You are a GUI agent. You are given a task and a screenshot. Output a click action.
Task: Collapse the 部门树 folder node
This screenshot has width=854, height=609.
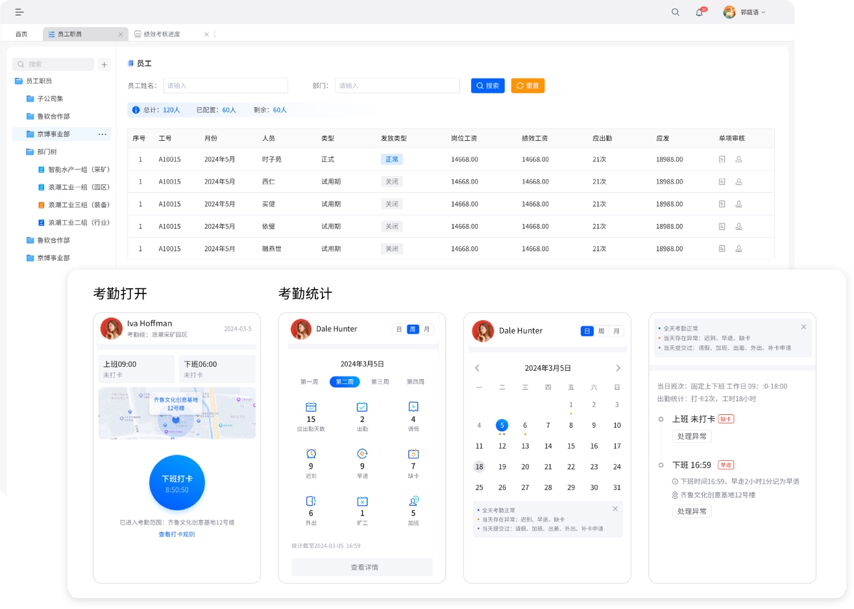(x=46, y=152)
